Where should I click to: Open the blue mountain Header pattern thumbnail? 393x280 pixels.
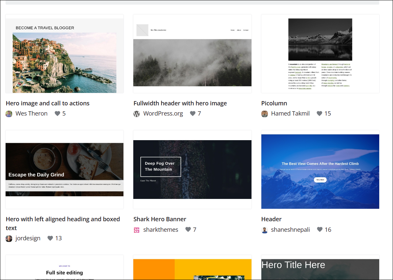coord(320,169)
